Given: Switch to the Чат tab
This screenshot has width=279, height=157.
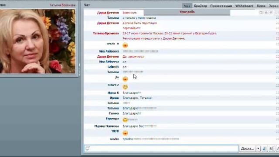Looking at the screenshot, I should (187, 6).
